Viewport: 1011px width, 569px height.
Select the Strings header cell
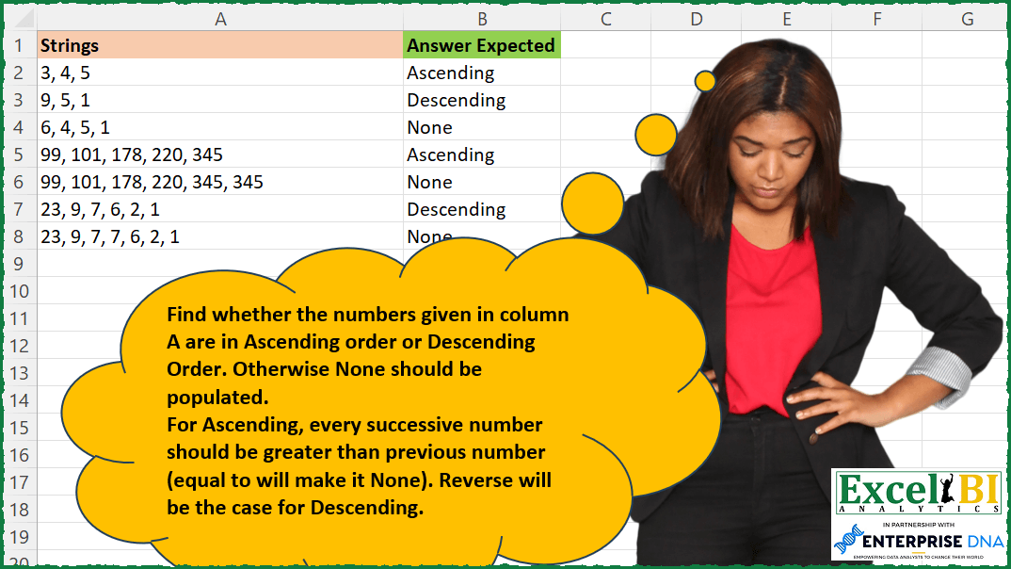220,45
